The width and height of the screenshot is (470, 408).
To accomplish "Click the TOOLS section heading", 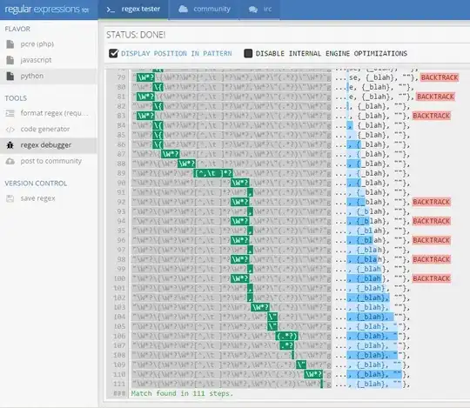I will pos(16,98).
